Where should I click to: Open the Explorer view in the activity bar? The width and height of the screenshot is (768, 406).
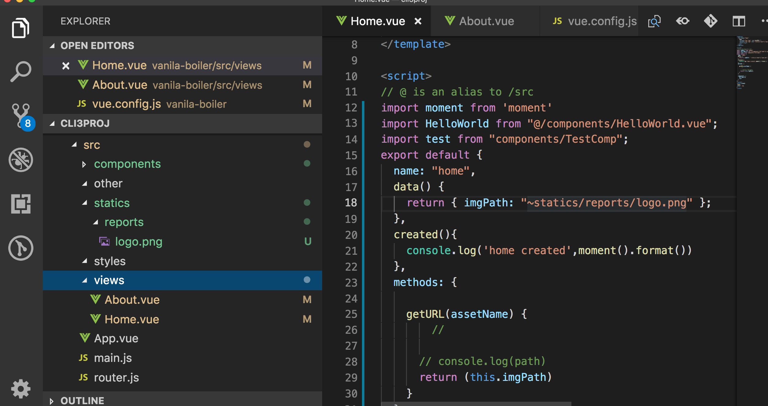pos(21,28)
